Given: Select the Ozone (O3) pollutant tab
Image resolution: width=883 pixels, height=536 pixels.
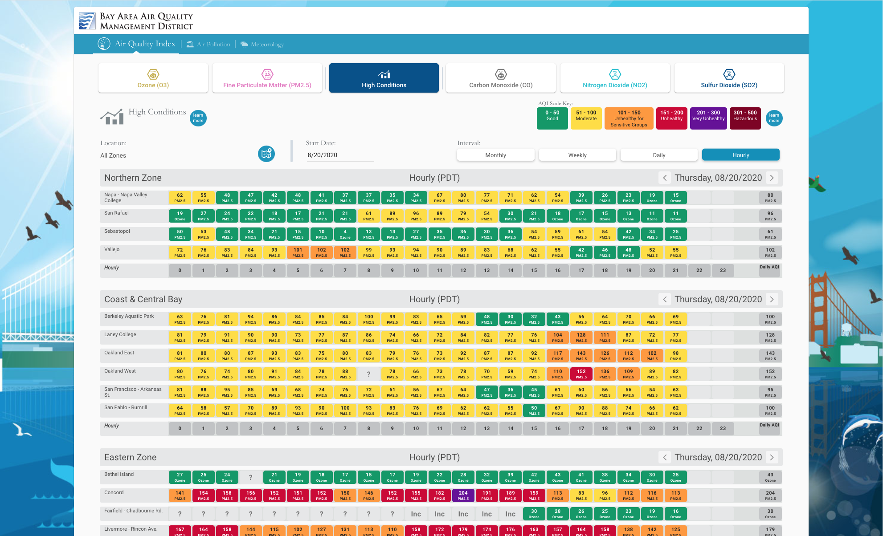Looking at the screenshot, I should coord(153,78).
